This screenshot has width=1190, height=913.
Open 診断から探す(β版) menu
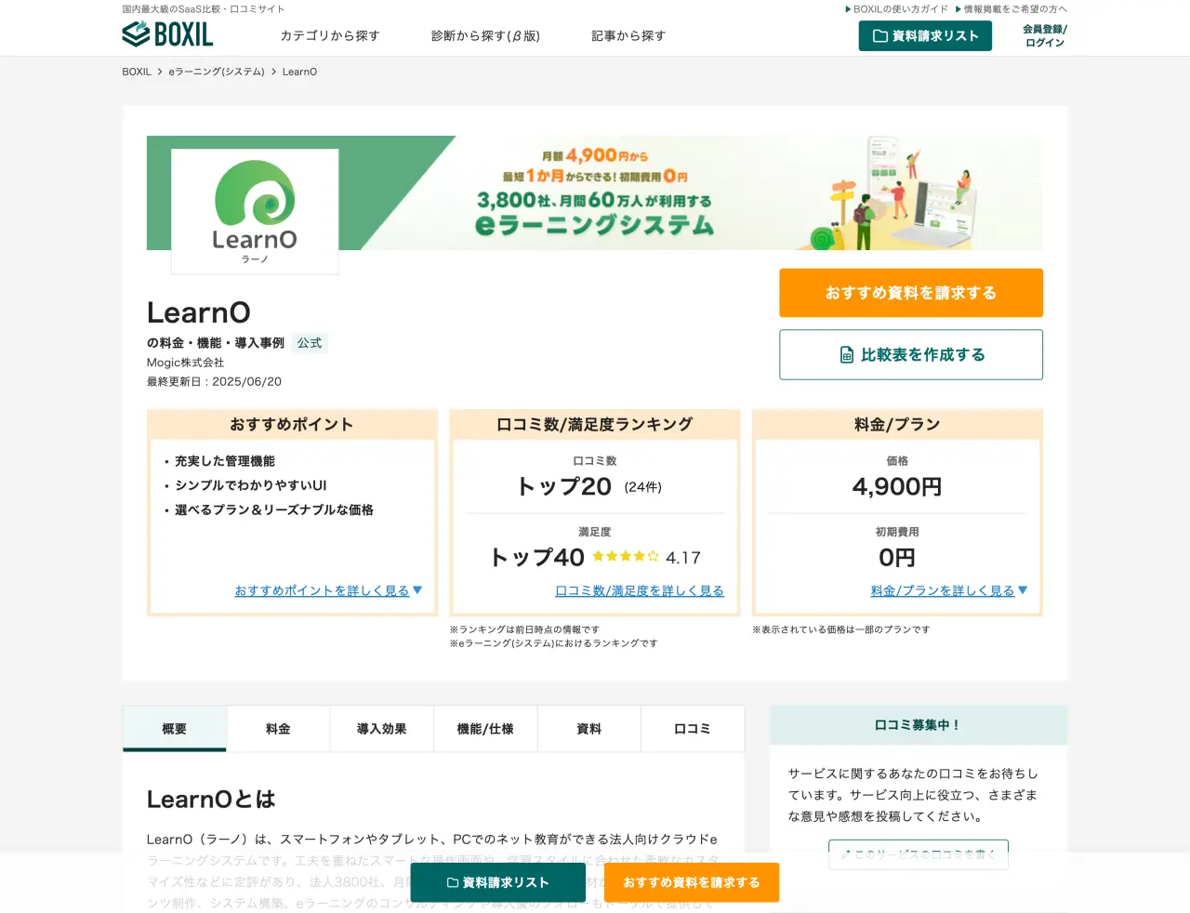click(x=485, y=36)
